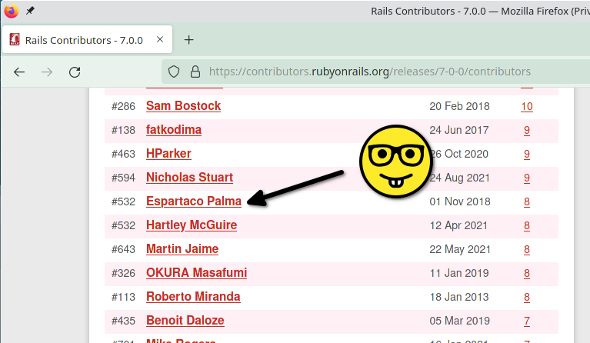The width and height of the screenshot is (590, 343).
Task: Open fatkodima contributor page
Action: 174,130
